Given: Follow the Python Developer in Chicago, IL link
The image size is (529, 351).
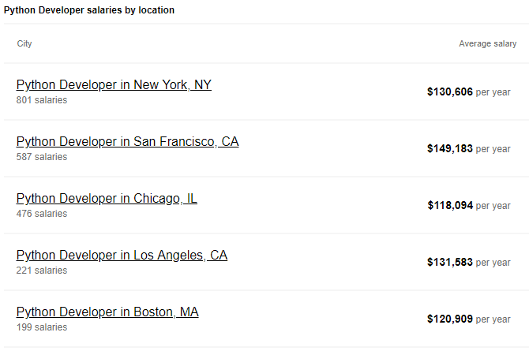Looking at the screenshot, I should (107, 199).
